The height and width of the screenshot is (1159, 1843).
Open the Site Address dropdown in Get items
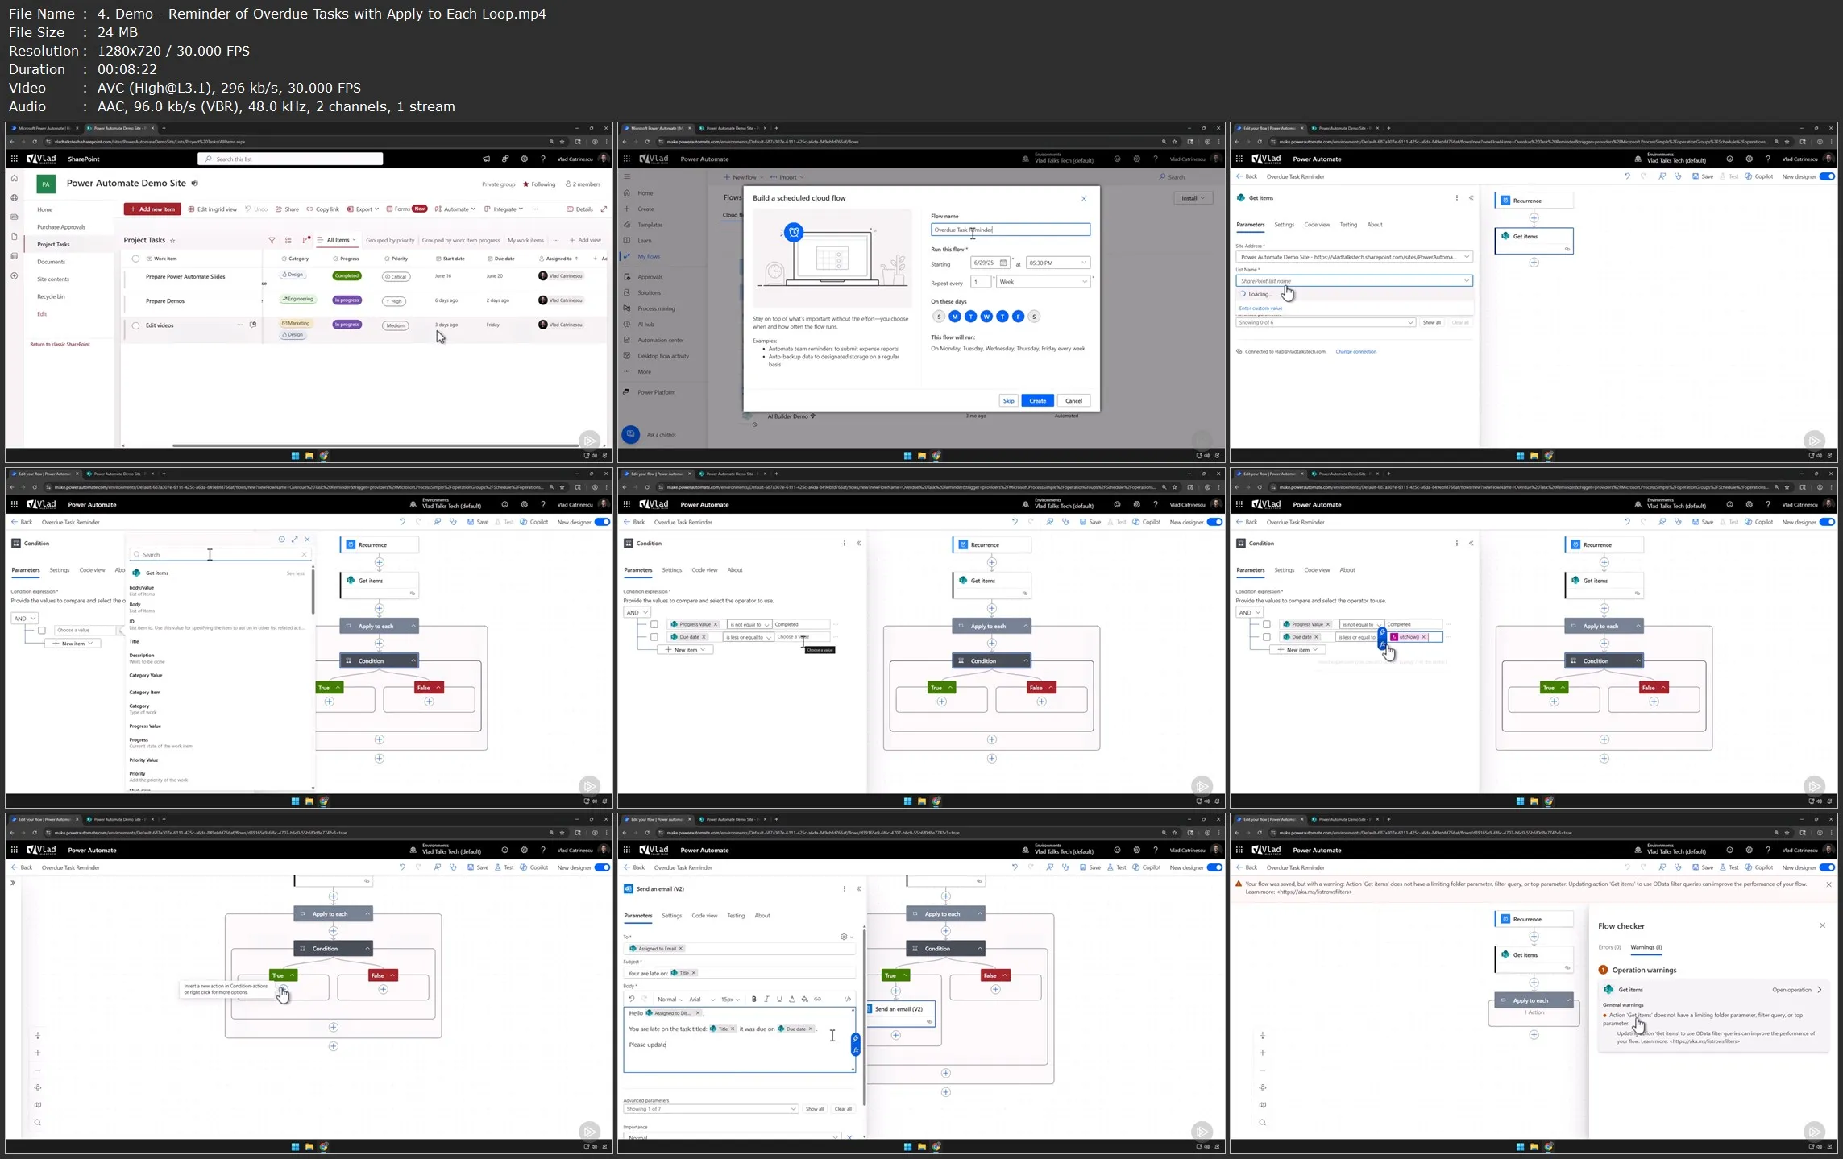(1354, 257)
